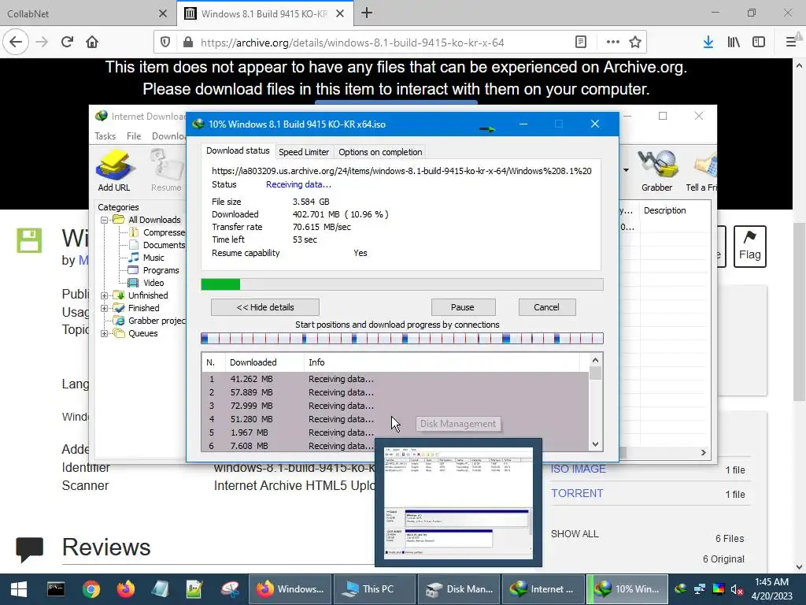Open the TORRENT download link
This screenshot has height=605, width=806.
577,493
